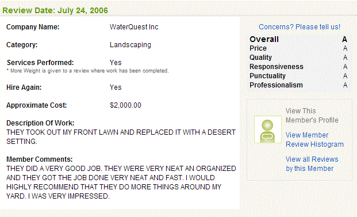Open View all Reviews by this Member
Viewport: 357px width, 217px height.
pyautogui.click(x=312, y=164)
